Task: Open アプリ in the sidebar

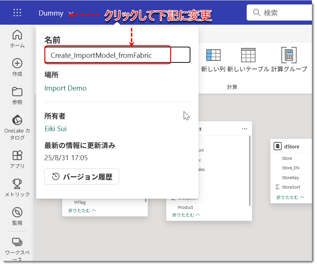Action: coord(17,160)
